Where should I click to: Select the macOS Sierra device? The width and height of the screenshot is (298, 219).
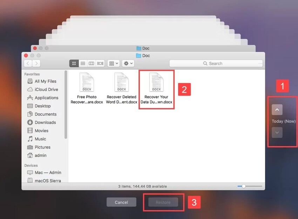click(46, 180)
